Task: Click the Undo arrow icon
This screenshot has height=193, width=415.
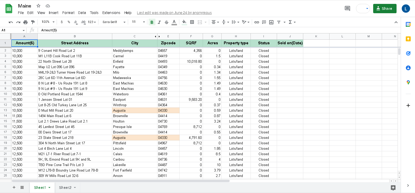Action: click(11, 22)
